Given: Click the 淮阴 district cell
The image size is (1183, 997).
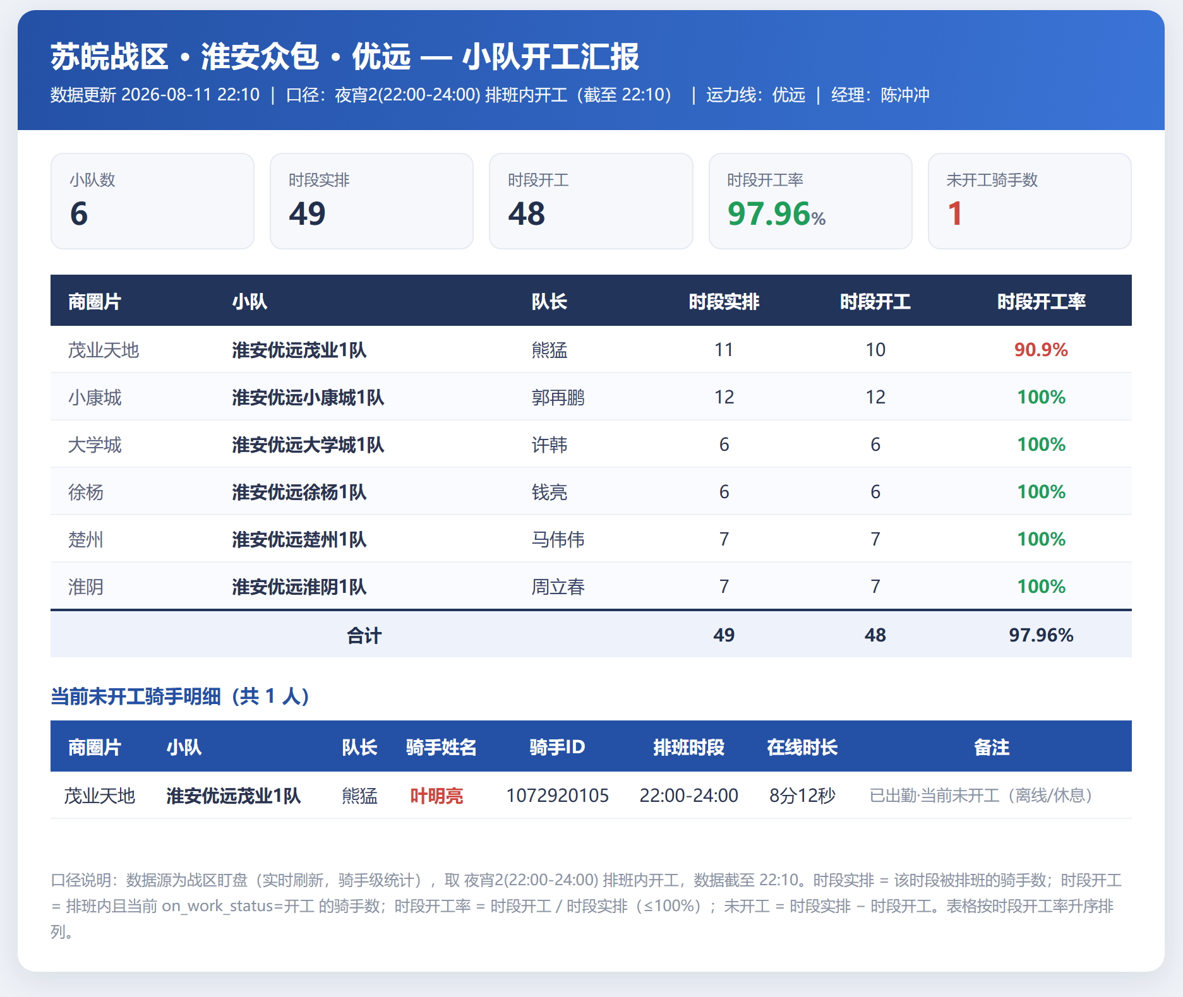Looking at the screenshot, I should tap(85, 586).
